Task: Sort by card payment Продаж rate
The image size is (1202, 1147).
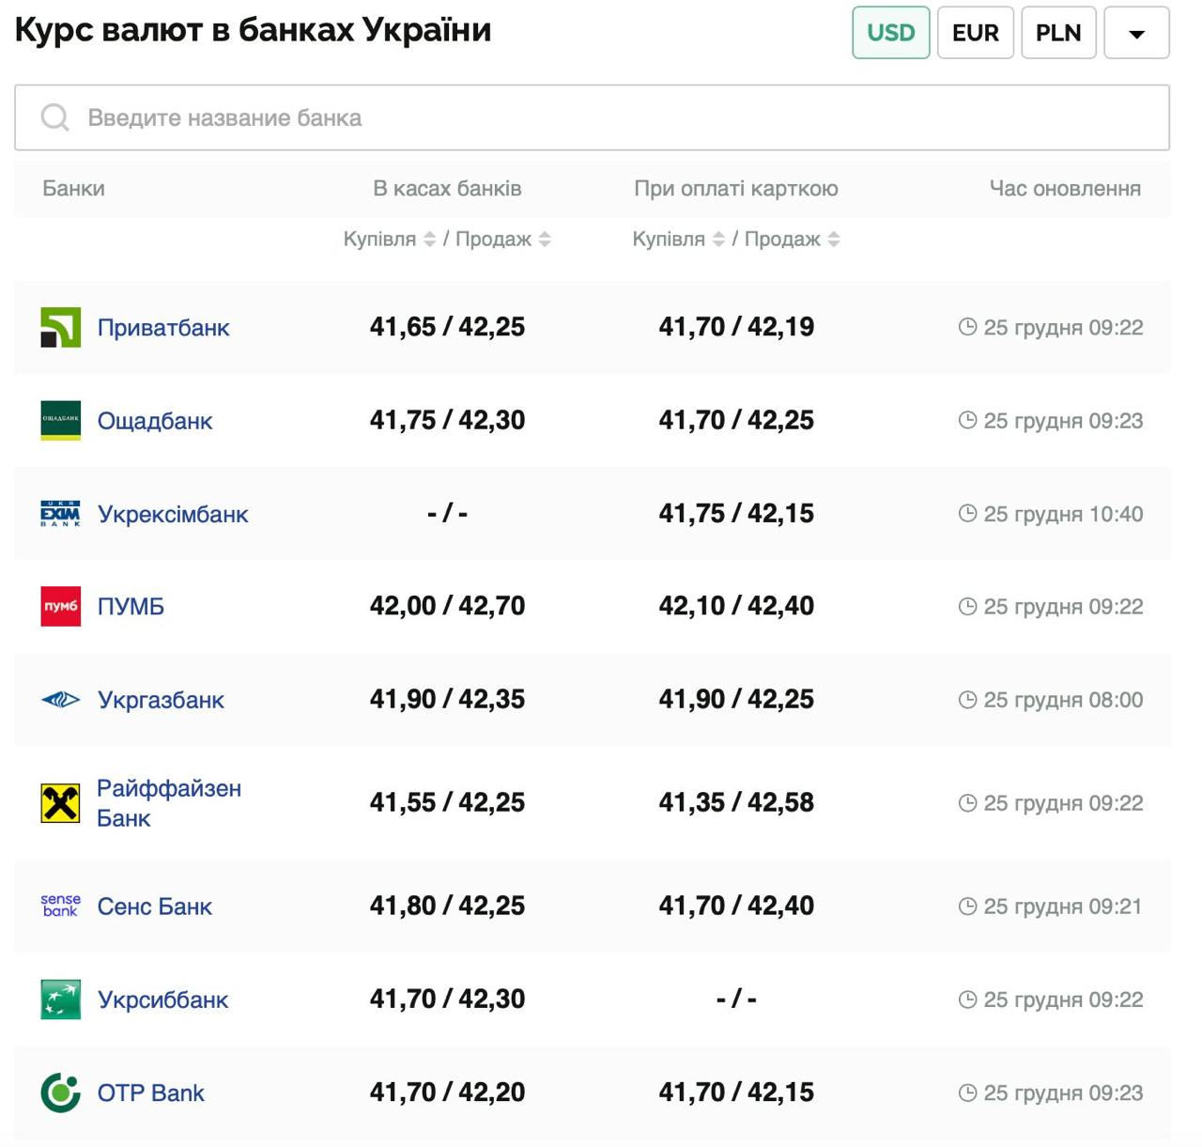Action: click(x=834, y=240)
